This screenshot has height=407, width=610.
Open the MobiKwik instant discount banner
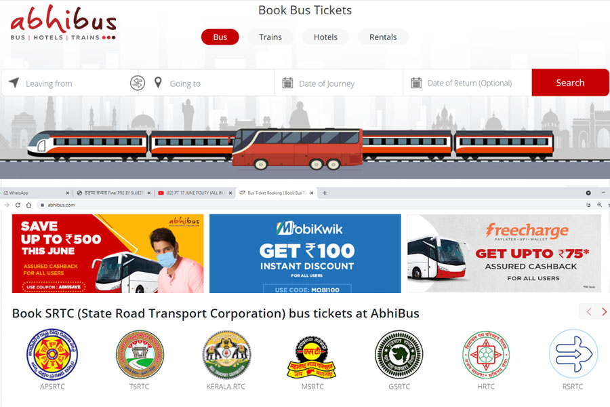[305, 254]
